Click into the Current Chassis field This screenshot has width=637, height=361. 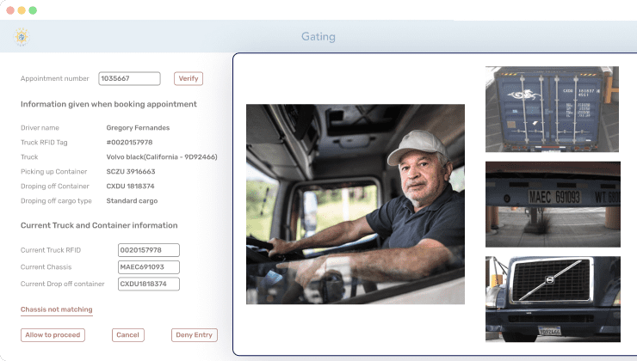148,266
